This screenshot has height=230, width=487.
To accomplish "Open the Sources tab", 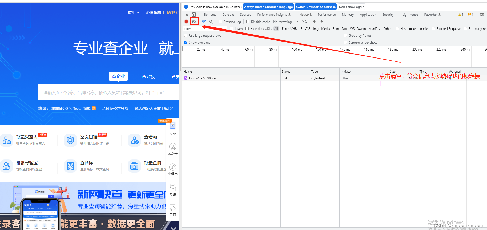I will (245, 15).
